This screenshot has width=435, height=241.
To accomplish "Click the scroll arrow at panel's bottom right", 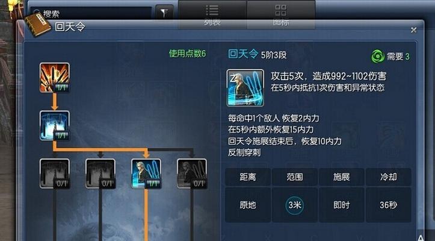I will pyautogui.click(x=421, y=237).
